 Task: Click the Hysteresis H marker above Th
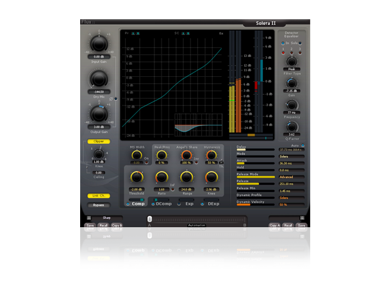tap(221, 163)
